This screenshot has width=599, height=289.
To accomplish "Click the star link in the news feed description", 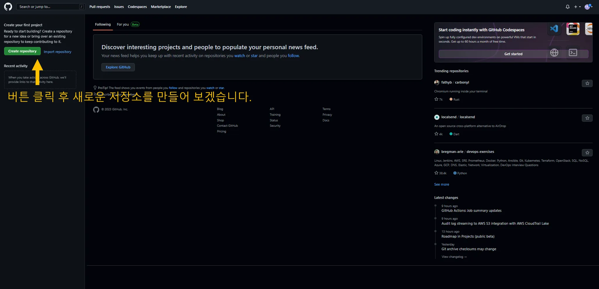I will point(254,56).
